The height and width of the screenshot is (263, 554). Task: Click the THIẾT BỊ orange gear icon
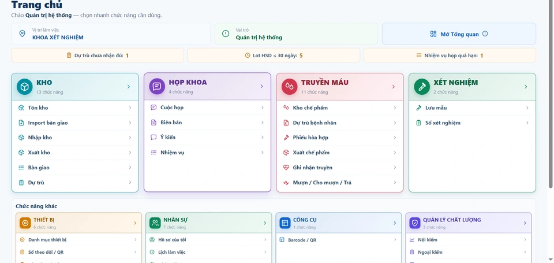point(25,223)
